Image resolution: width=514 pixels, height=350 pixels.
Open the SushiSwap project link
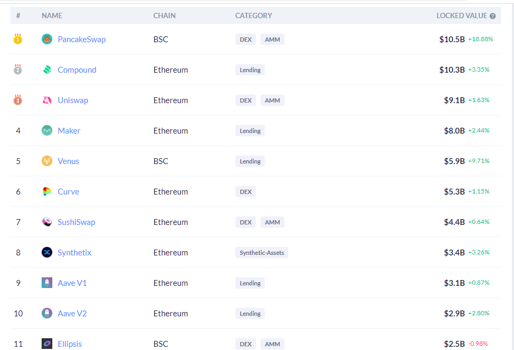click(x=76, y=222)
